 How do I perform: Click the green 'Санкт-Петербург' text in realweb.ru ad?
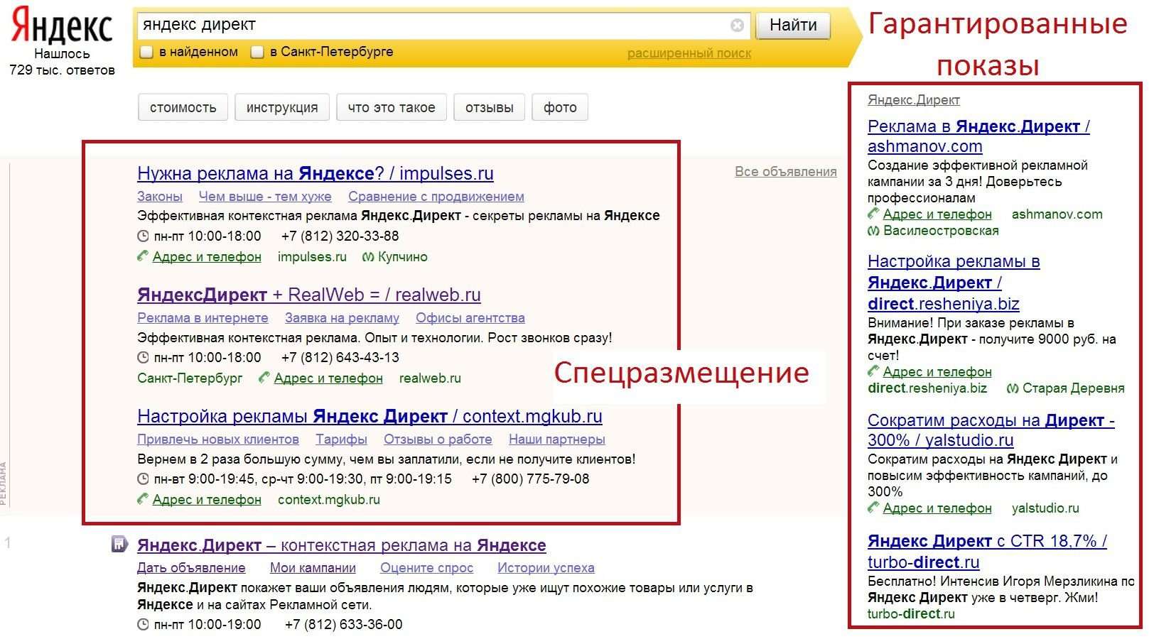(190, 378)
